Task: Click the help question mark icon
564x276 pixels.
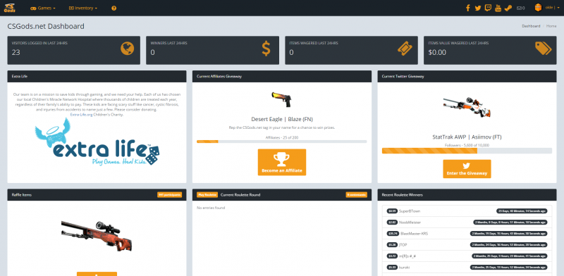Action: [114, 8]
